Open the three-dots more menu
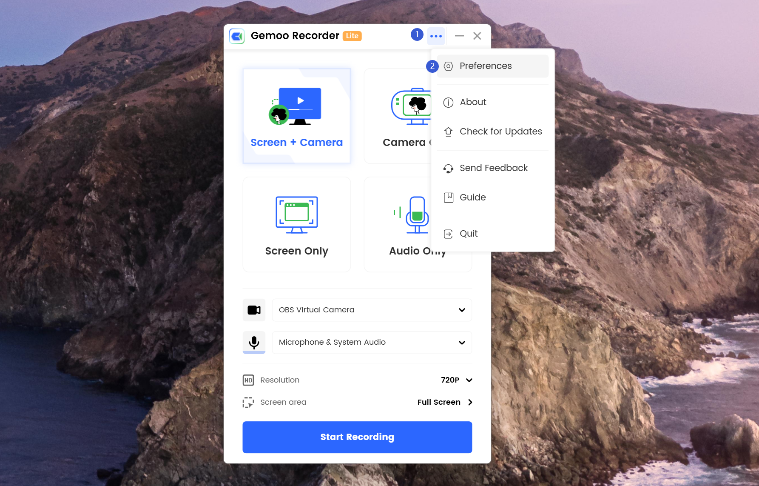The height and width of the screenshot is (486, 759). pyautogui.click(x=436, y=36)
